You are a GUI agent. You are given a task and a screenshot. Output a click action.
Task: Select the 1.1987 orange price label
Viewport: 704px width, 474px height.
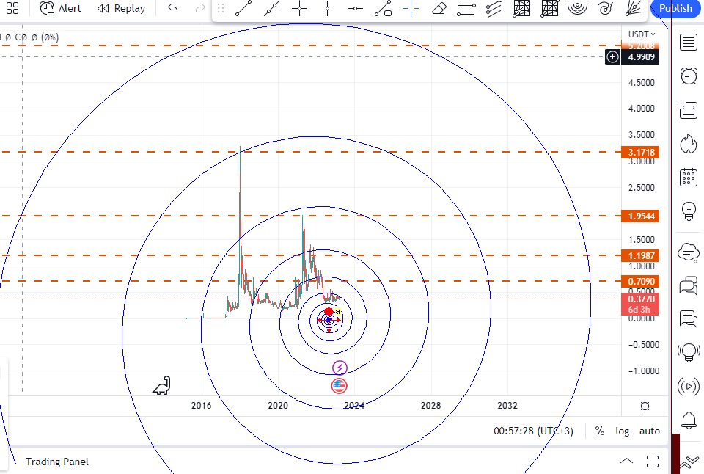[x=640, y=255]
